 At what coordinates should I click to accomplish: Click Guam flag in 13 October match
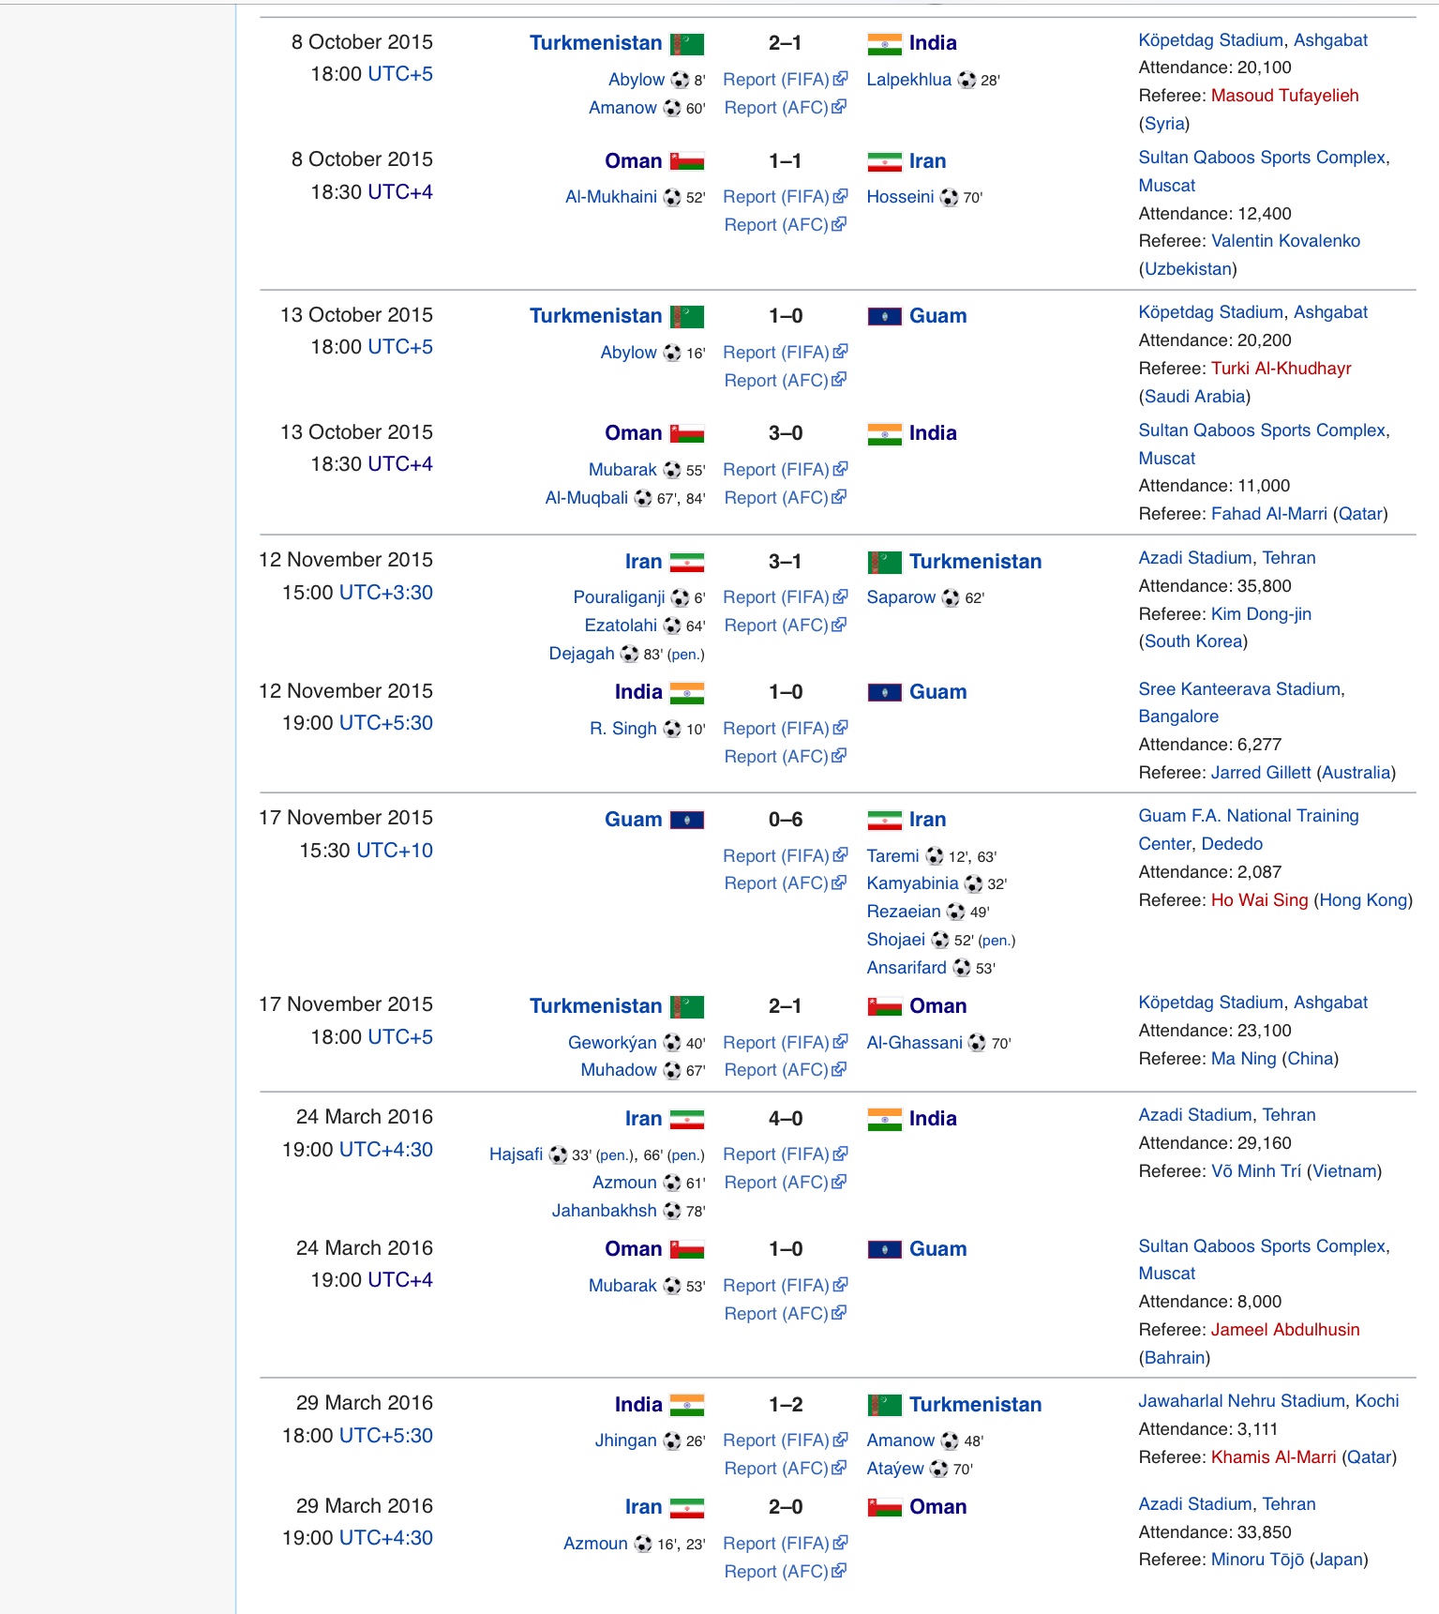click(x=884, y=316)
